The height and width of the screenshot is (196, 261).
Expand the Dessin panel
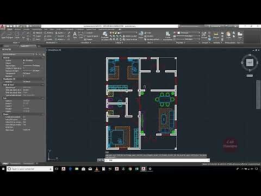[16, 42]
